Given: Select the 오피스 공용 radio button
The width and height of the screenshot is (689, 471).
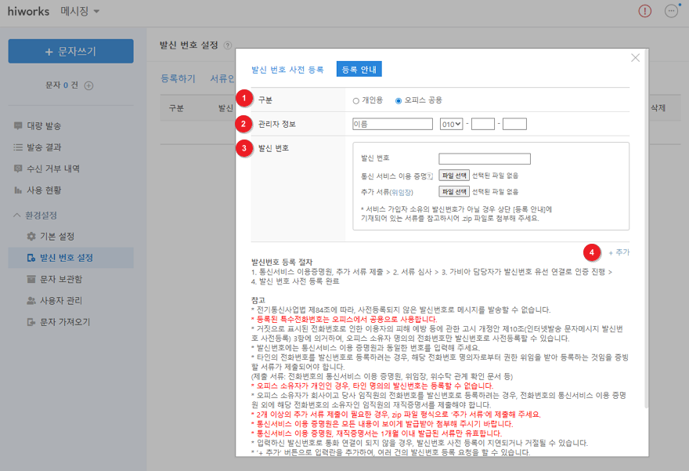Looking at the screenshot, I should 399,100.
